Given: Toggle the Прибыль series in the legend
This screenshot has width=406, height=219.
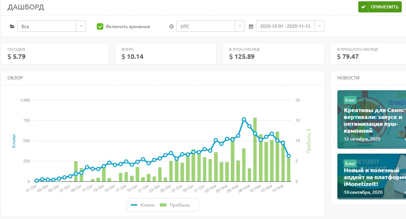Looking at the screenshot, I should pyautogui.click(x=175, y=205).
